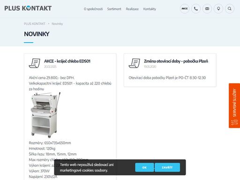Click PLUS KONTAKT breadcrumb link
The width and height of the screenshot is (240, 180).
click(35, 24)
